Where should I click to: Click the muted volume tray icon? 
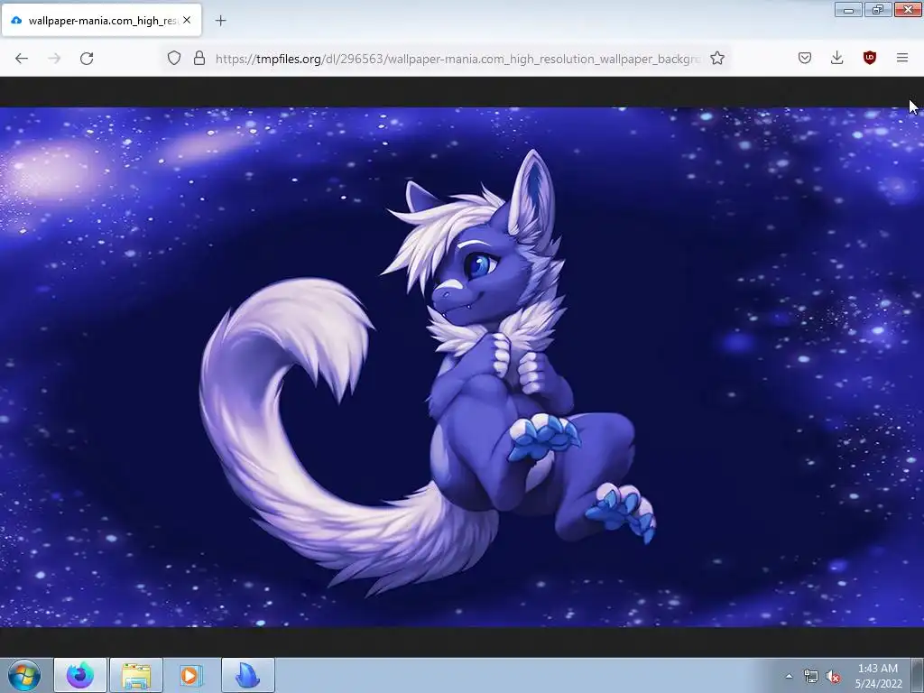[x=833, y=677]
